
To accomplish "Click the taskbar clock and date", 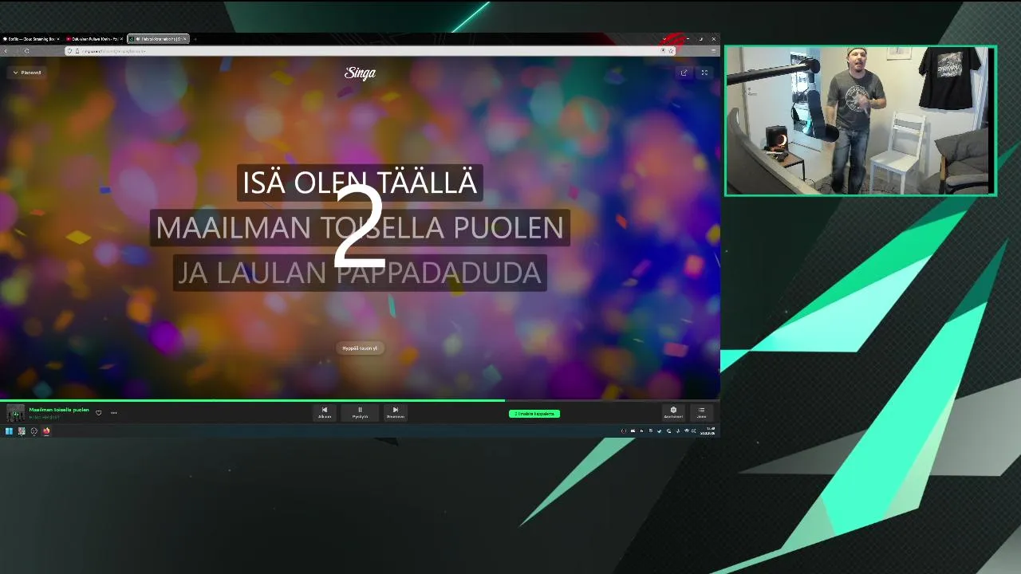I will [708, 431].
